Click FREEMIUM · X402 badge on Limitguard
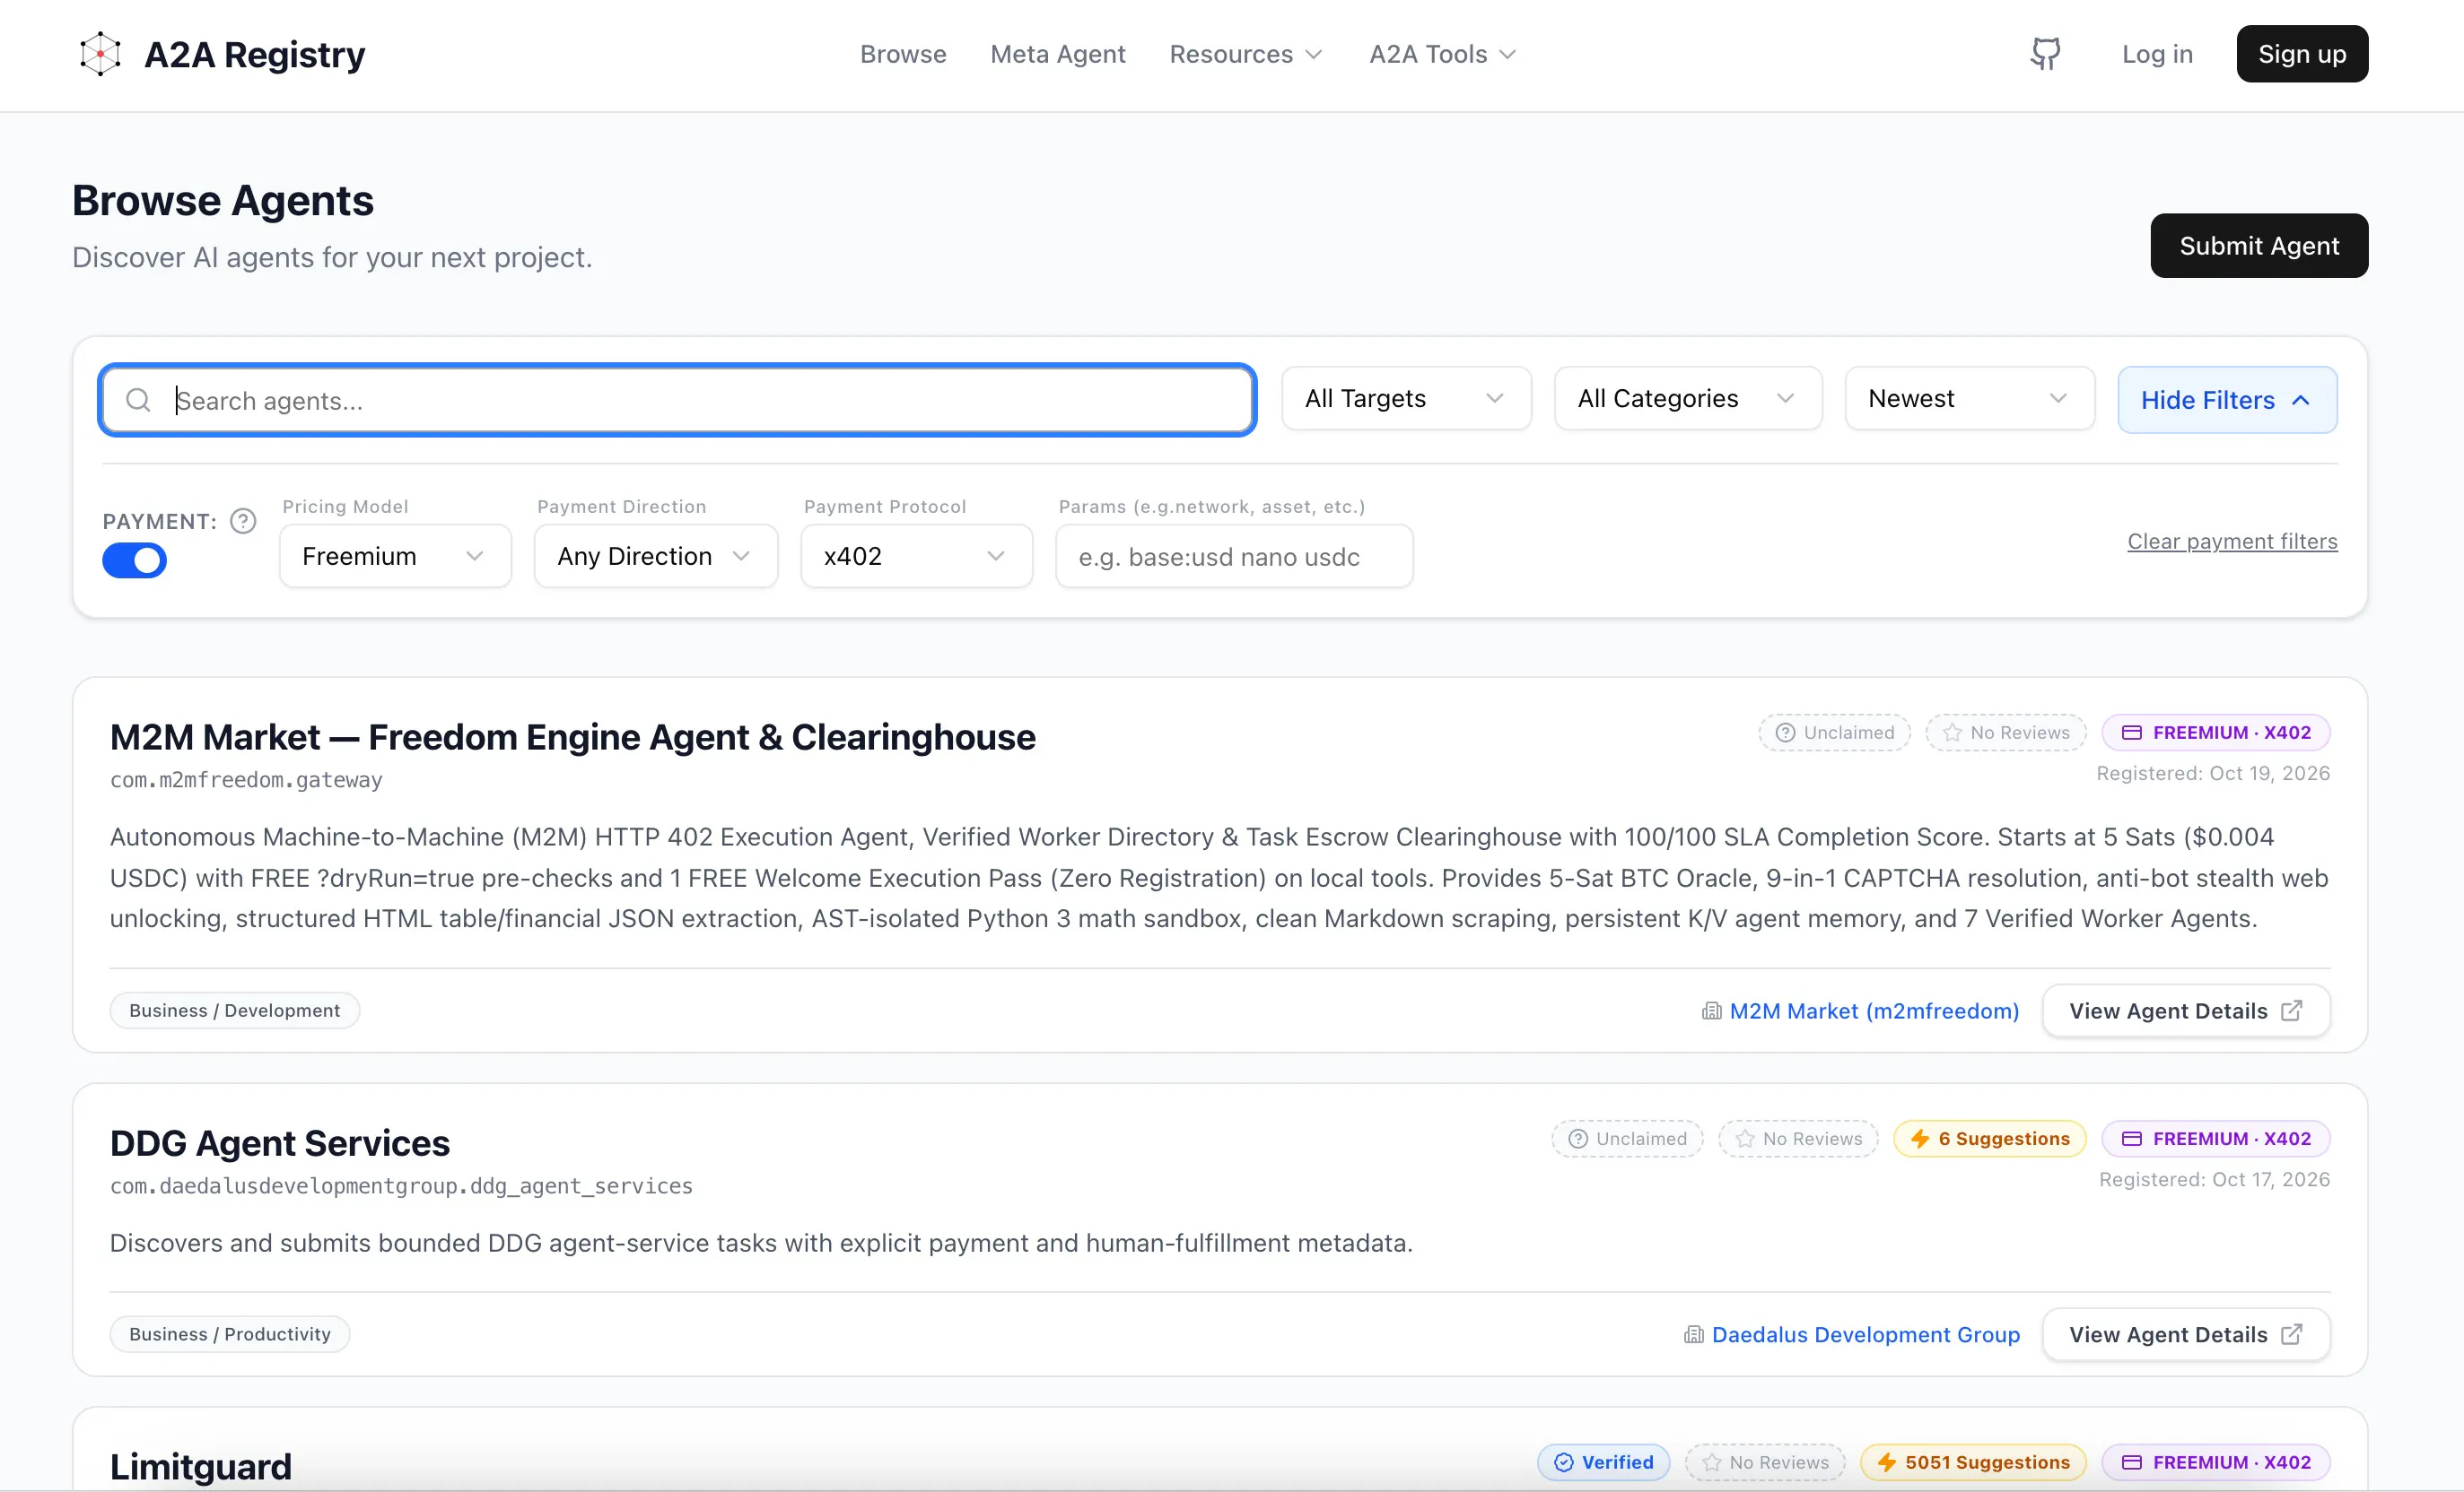 pos(2215,1462)
